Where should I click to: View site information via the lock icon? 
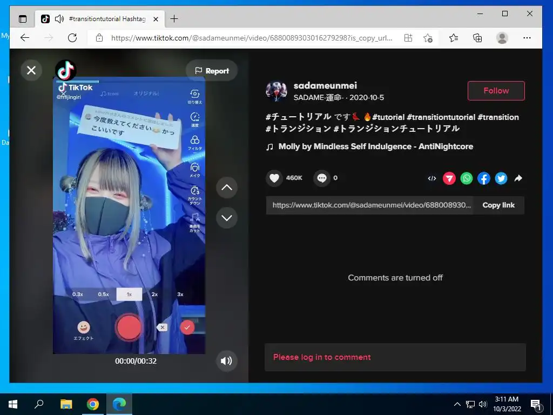(x=99, y=38)
